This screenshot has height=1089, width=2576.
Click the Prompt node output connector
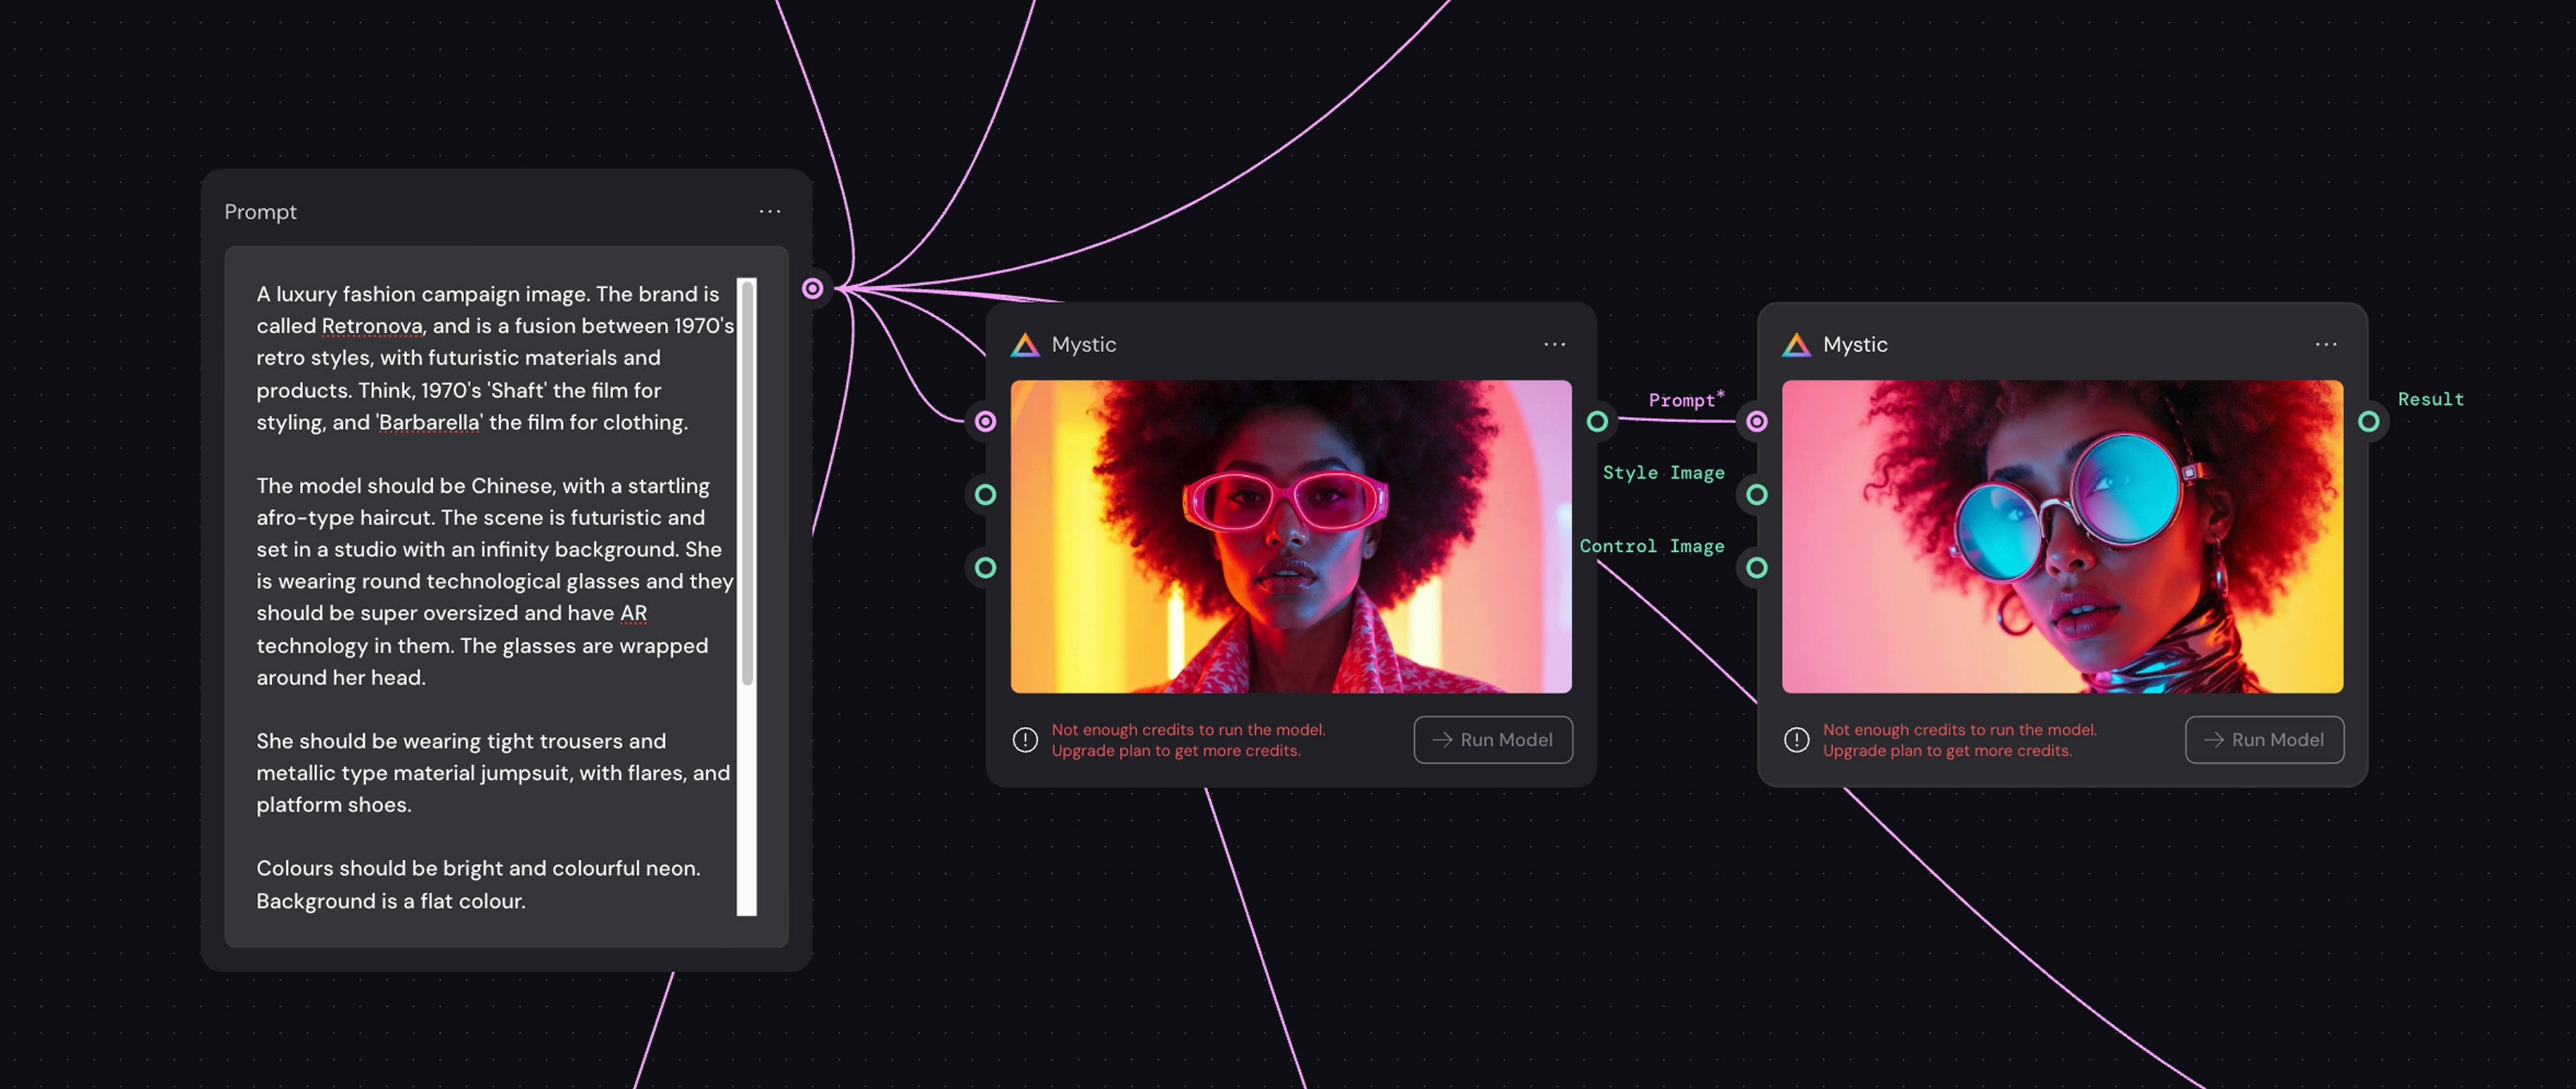click(x=813, y=289)
